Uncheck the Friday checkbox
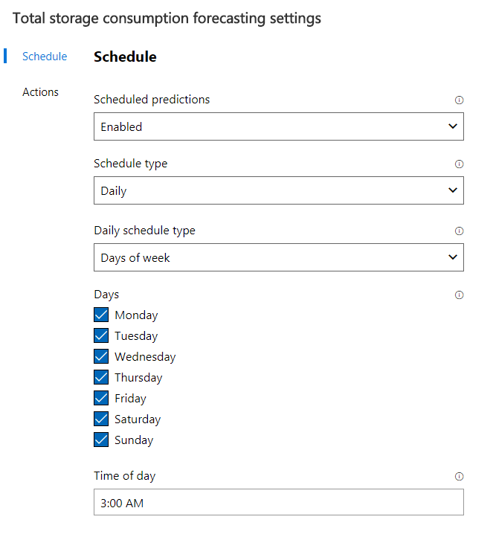 102,398
